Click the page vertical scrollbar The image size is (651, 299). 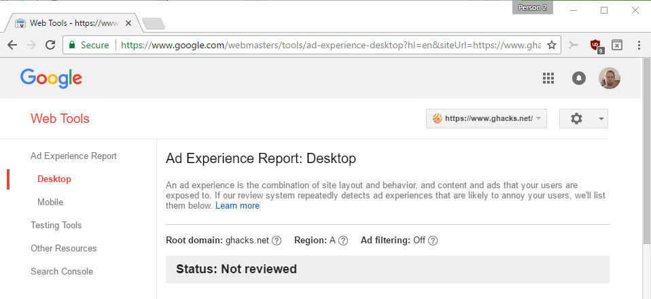tap(646, 151)
